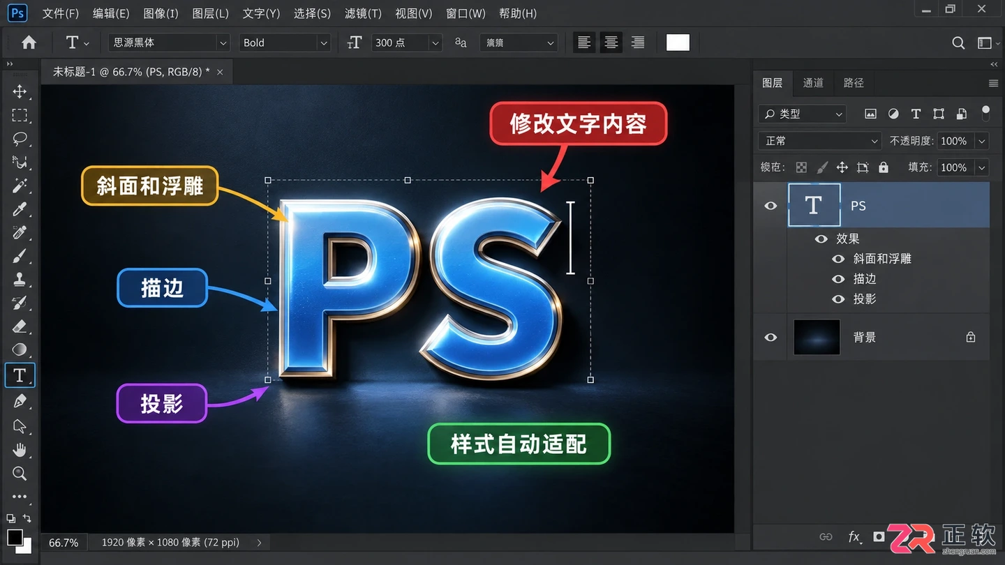This screenshot has width=1005, height=565.
Task: Select the Move tool
Action: point(20,91)
